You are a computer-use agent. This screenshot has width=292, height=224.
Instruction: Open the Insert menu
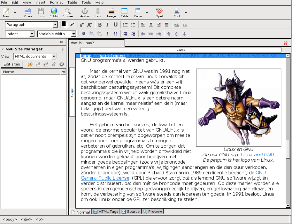click(x=40, y=2)
